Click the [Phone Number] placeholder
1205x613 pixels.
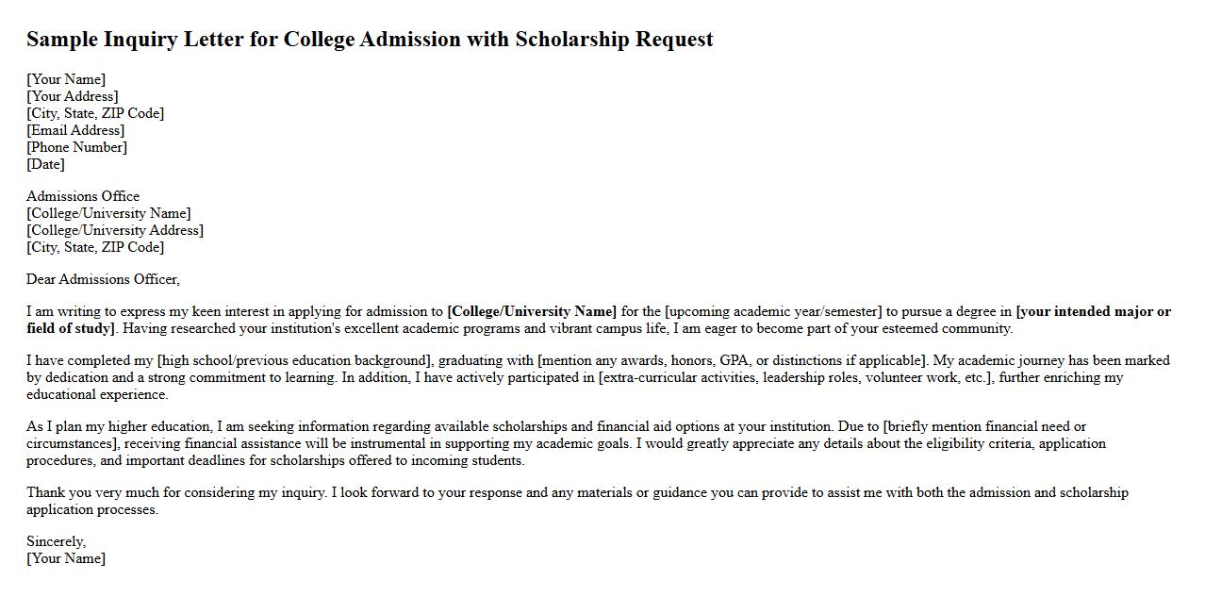click(x=76, y=147)
